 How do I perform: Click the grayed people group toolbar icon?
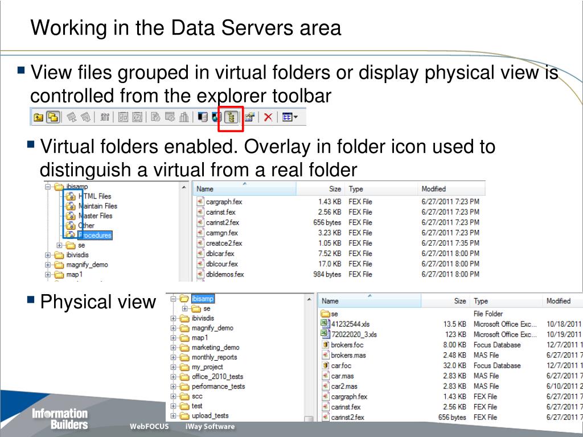[105, 117]
